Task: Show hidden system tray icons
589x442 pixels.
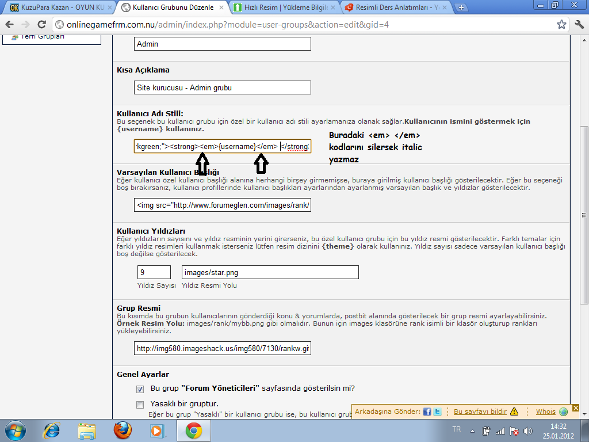Action: (472, 430)
